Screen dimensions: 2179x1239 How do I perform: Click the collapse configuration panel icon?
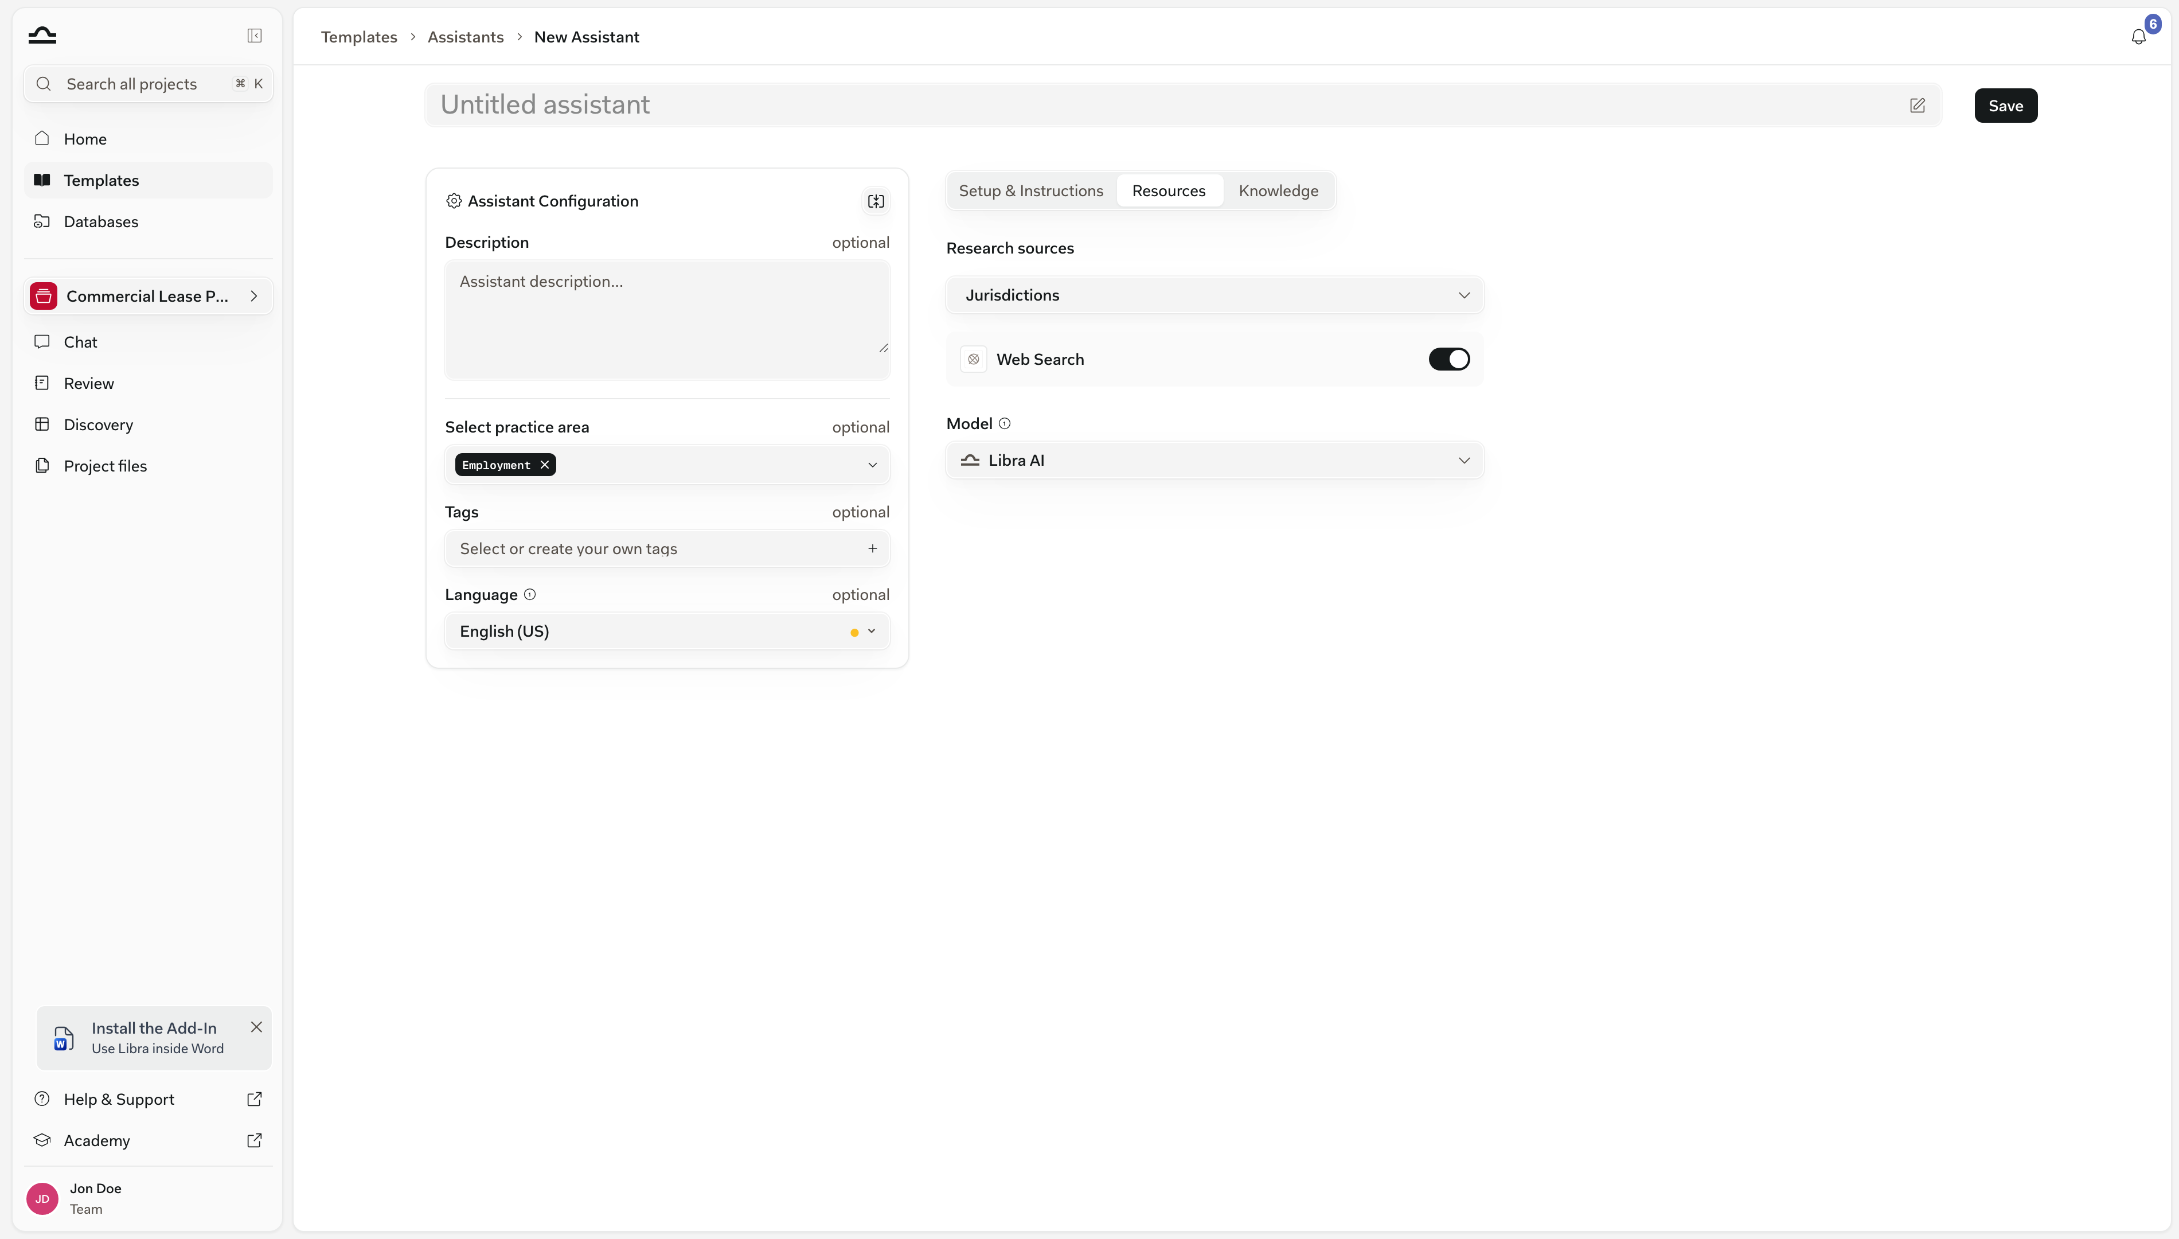[x=875, y=202]
